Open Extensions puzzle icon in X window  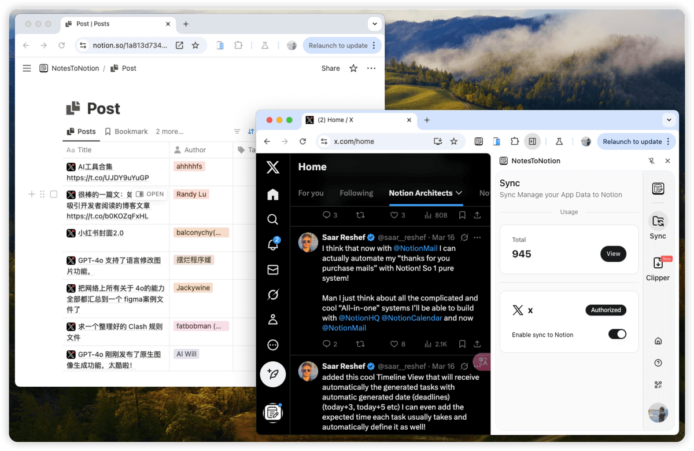tap(514, 141)
